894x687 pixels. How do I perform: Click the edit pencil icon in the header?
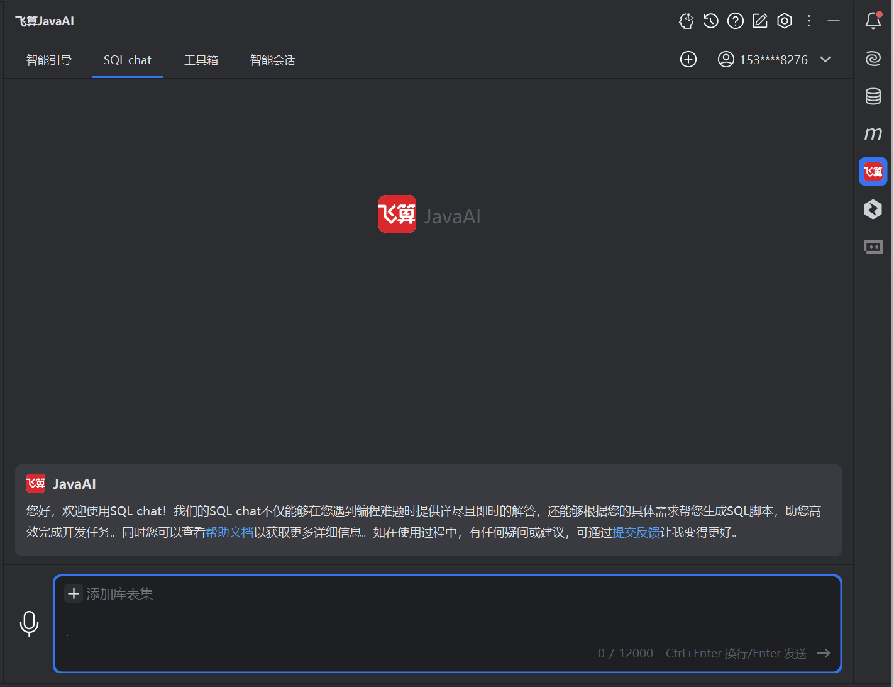point(760,21)
